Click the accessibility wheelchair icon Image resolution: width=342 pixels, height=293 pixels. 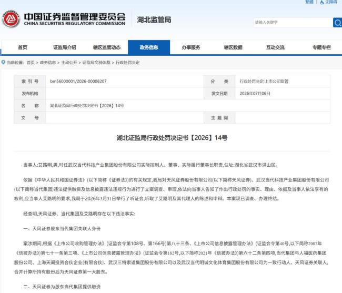click(x=322, y=2)
